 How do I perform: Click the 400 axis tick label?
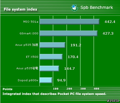pos(96,89)
